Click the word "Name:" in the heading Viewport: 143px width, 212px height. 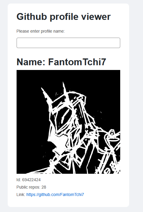(31, 62)
